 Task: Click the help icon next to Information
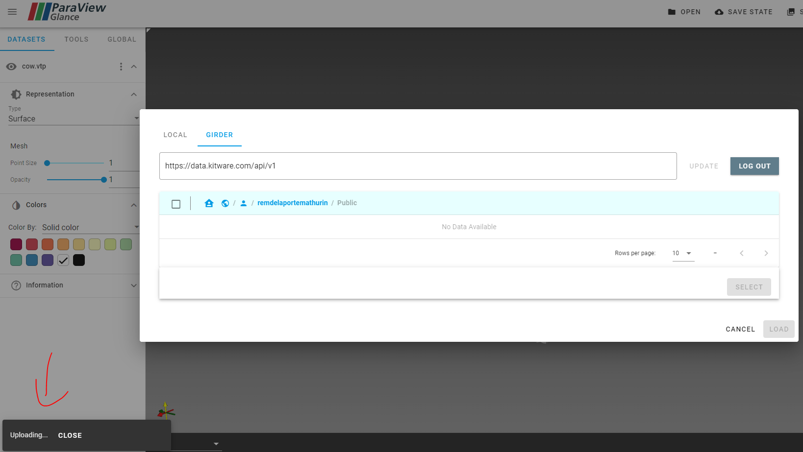click(16, 285)
